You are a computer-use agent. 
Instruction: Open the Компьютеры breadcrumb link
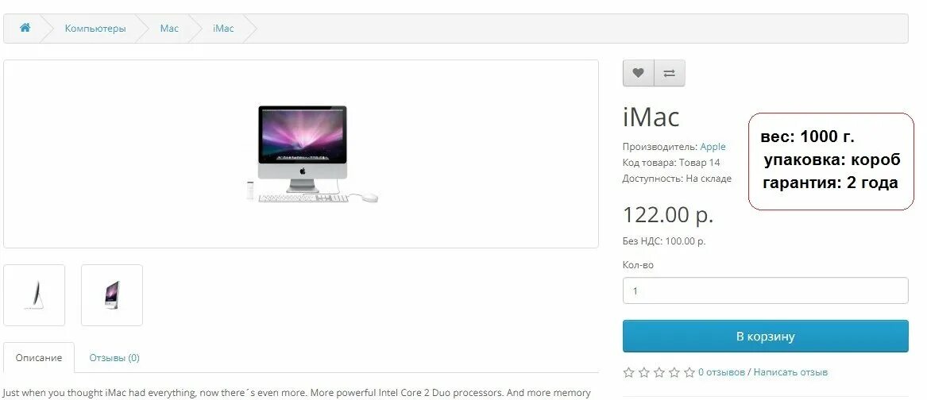click(x=95, y=29)
